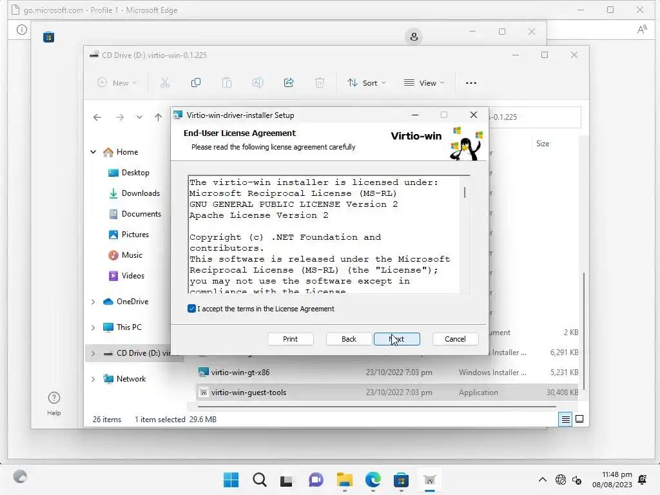Open Microsoft Edge from the taskbar

(373, 480)
